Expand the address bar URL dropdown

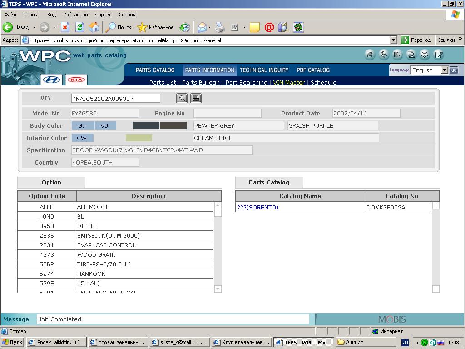click(393, 40)
